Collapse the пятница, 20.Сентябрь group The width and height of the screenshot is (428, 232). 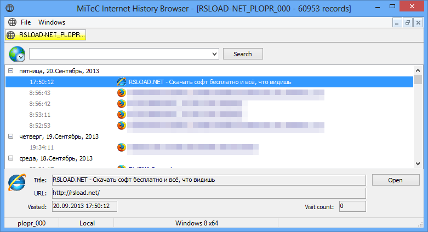click(10, 71)
